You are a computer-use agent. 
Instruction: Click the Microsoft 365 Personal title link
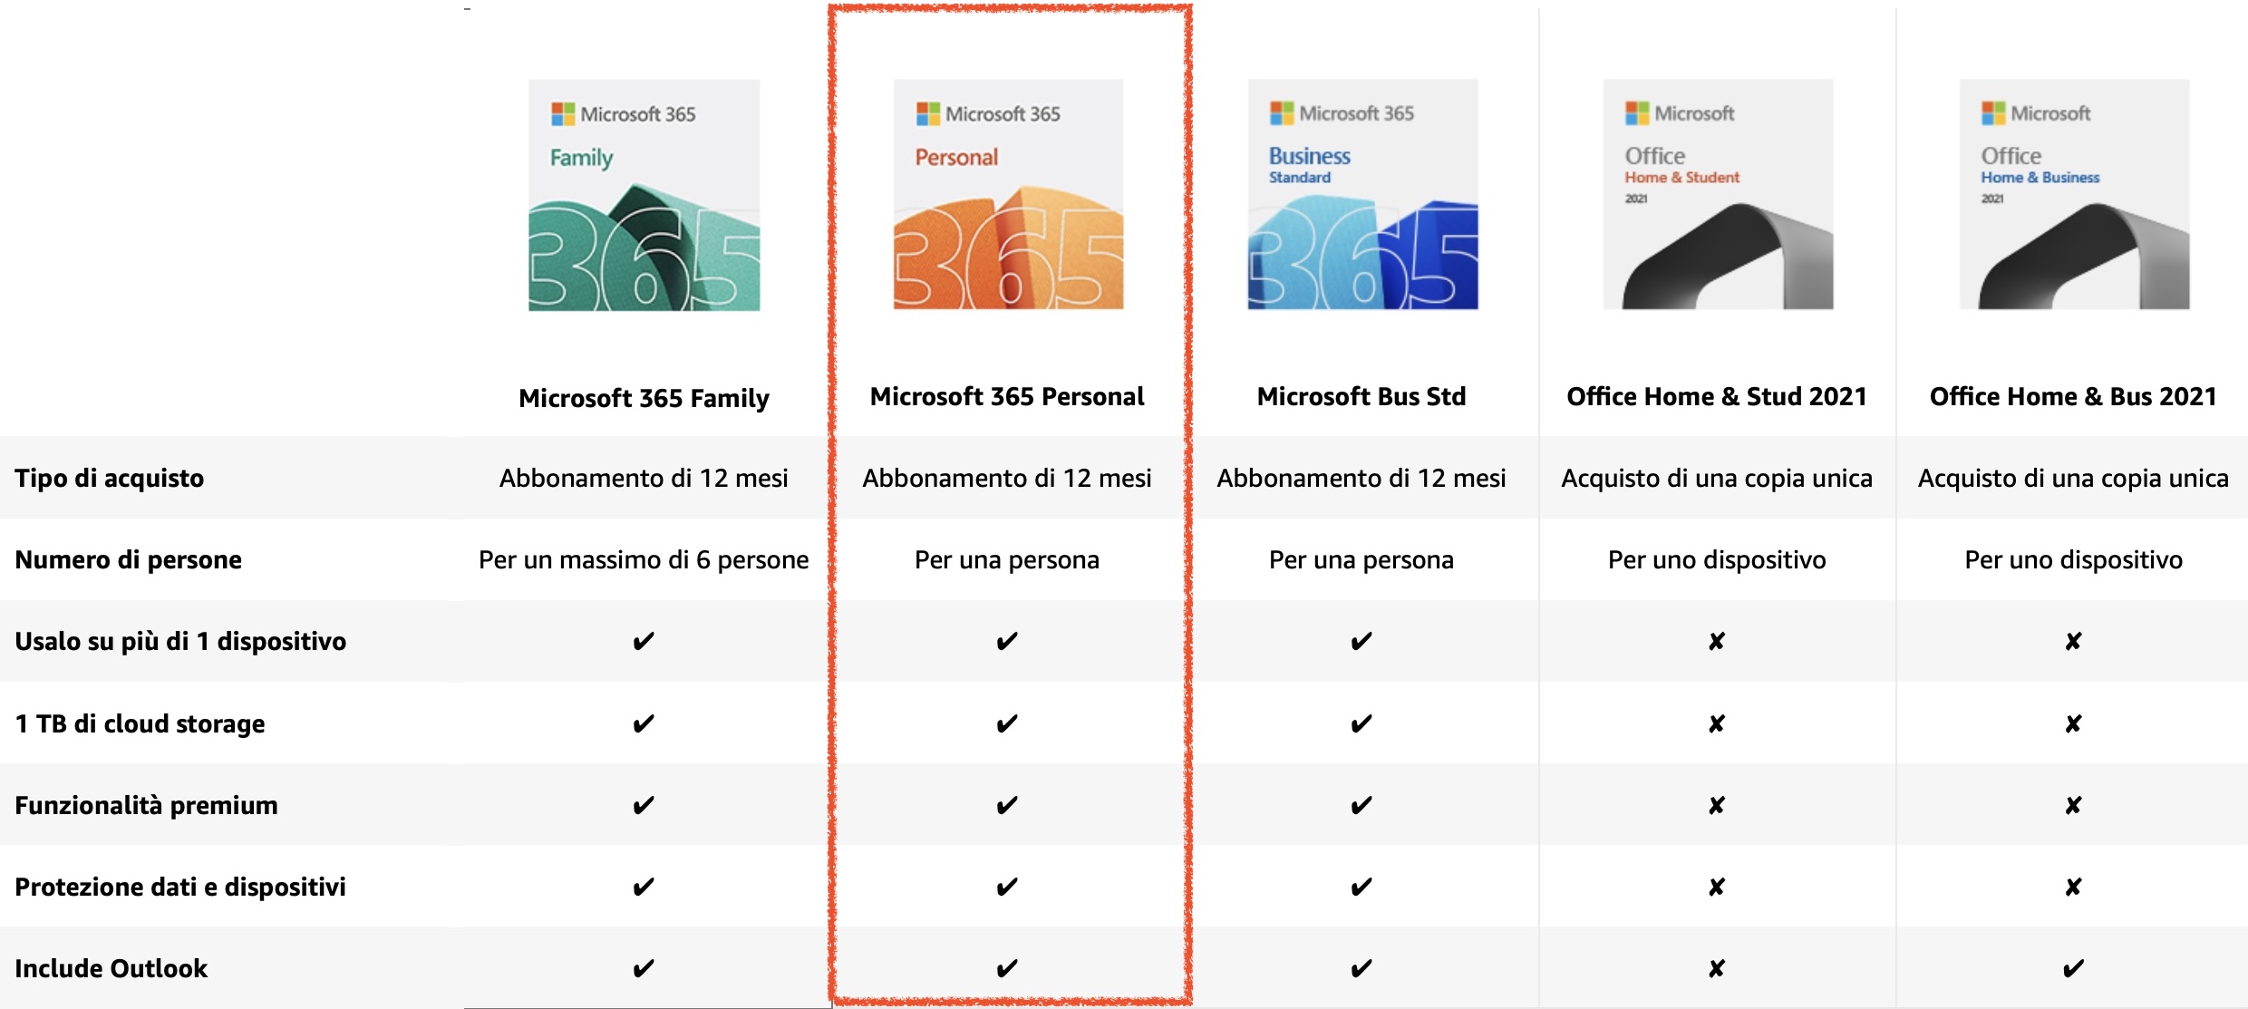coord(1007,396)
